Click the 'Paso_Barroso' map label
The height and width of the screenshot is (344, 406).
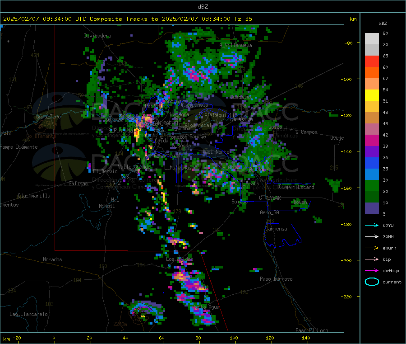point(276,279)
